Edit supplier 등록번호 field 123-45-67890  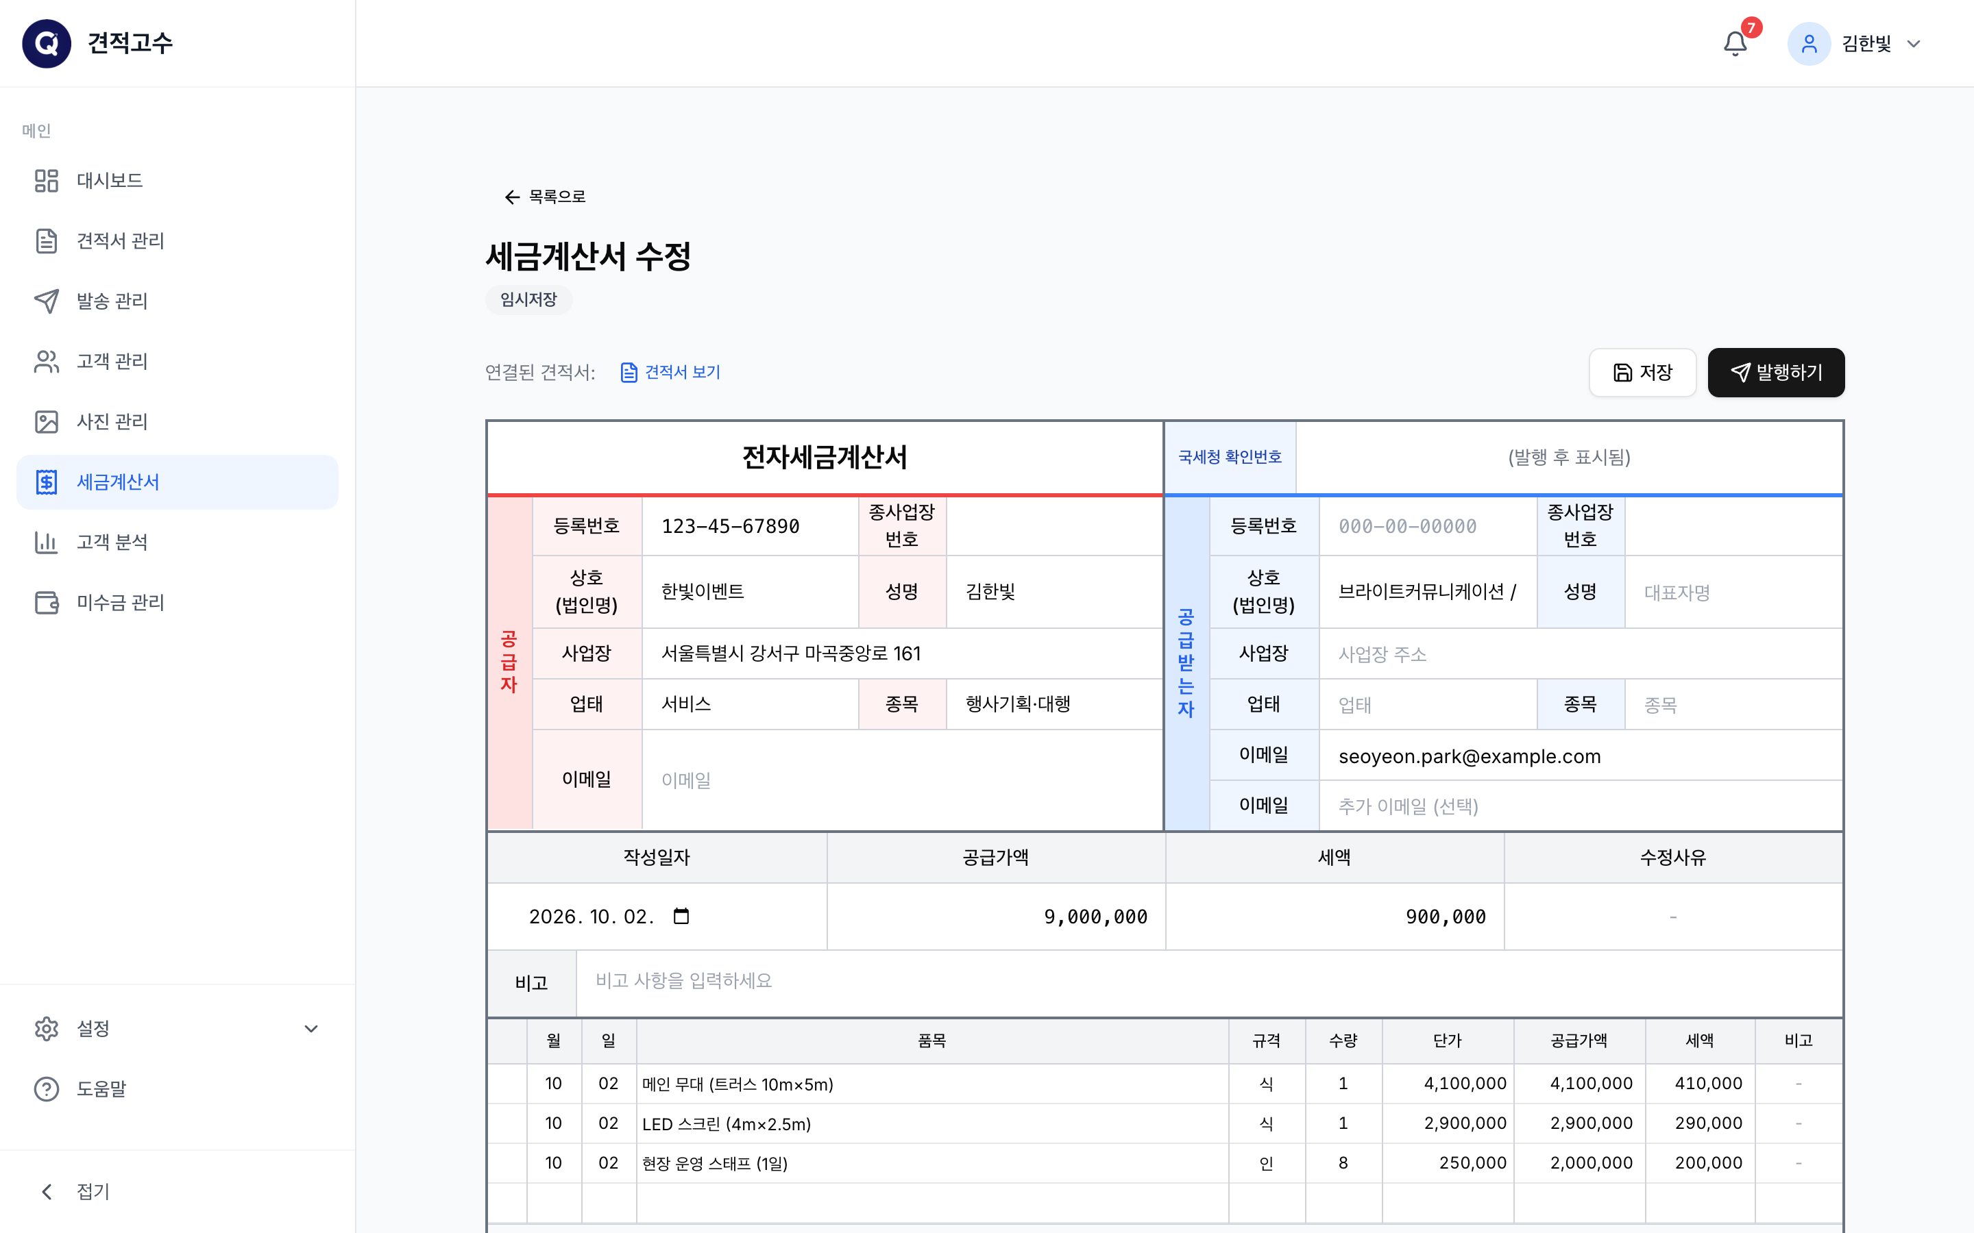750,526
